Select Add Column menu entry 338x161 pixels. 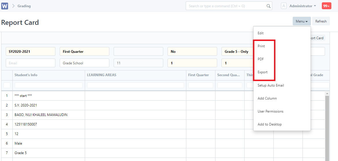click(x=282, y=98)
